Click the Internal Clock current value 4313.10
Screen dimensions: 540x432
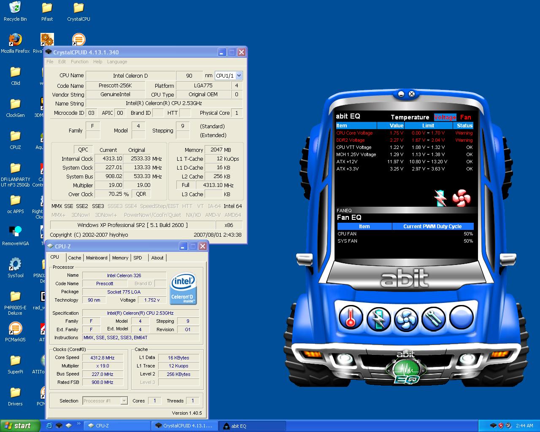click(x=108, y=159)
